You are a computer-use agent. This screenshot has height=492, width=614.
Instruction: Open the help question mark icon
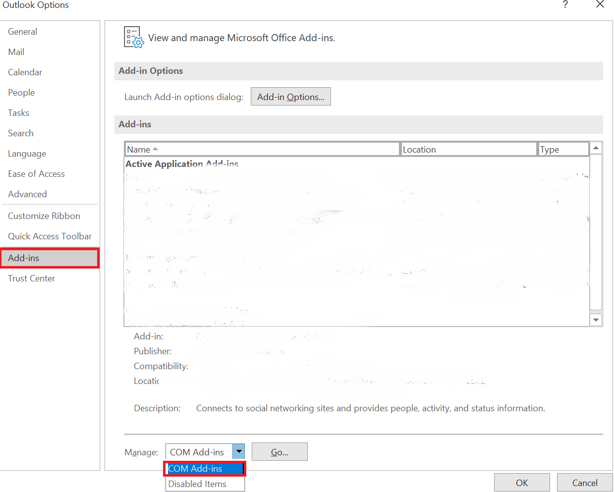click(565, 4)
